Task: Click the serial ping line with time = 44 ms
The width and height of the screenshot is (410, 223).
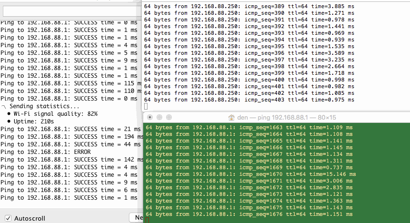Action: click(71, 144)
